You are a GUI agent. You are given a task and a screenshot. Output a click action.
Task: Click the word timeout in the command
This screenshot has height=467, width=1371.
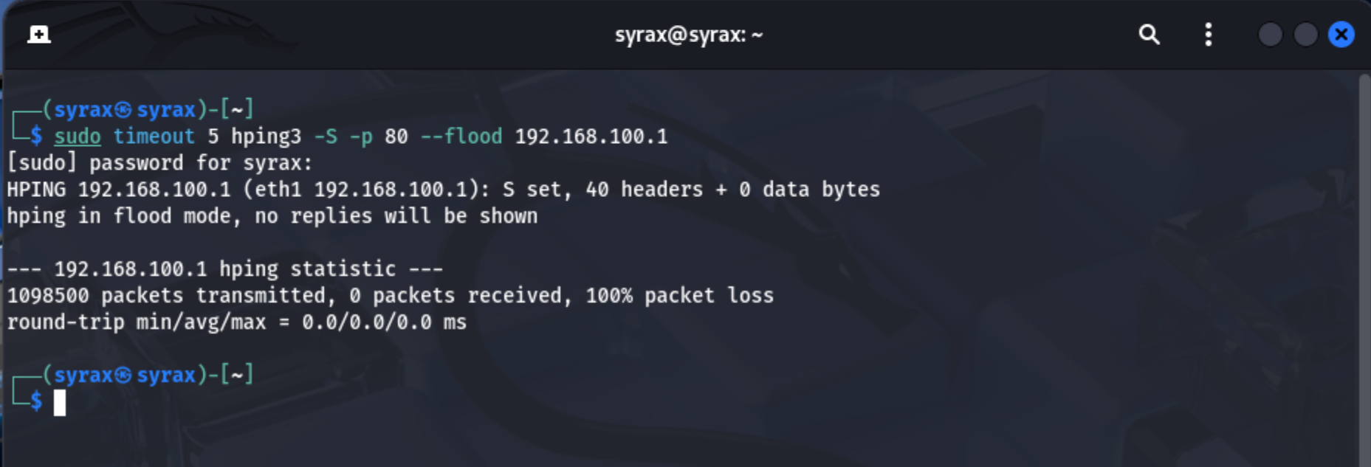[154, 136]
